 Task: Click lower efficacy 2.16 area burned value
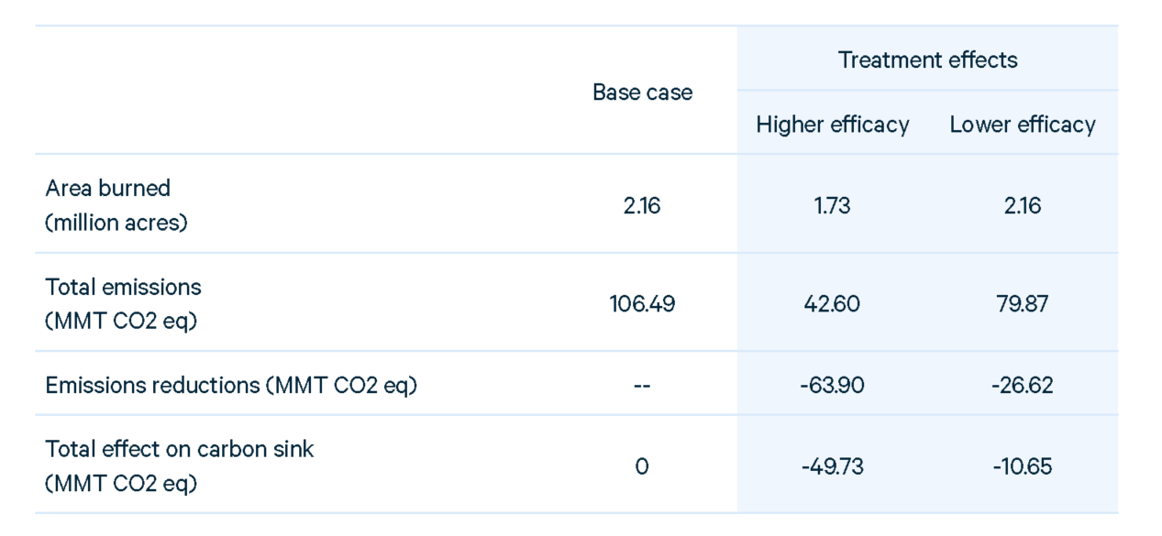1023,206
